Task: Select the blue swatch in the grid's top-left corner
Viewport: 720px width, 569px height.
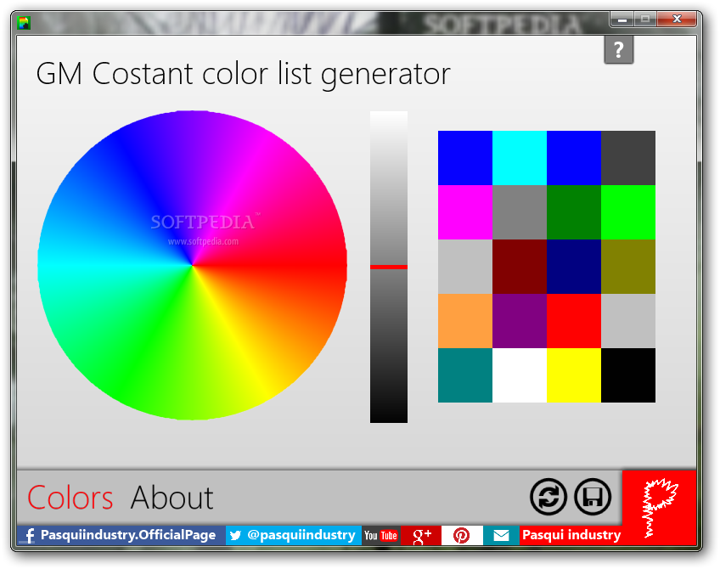Action: click(x=465, y=158)
